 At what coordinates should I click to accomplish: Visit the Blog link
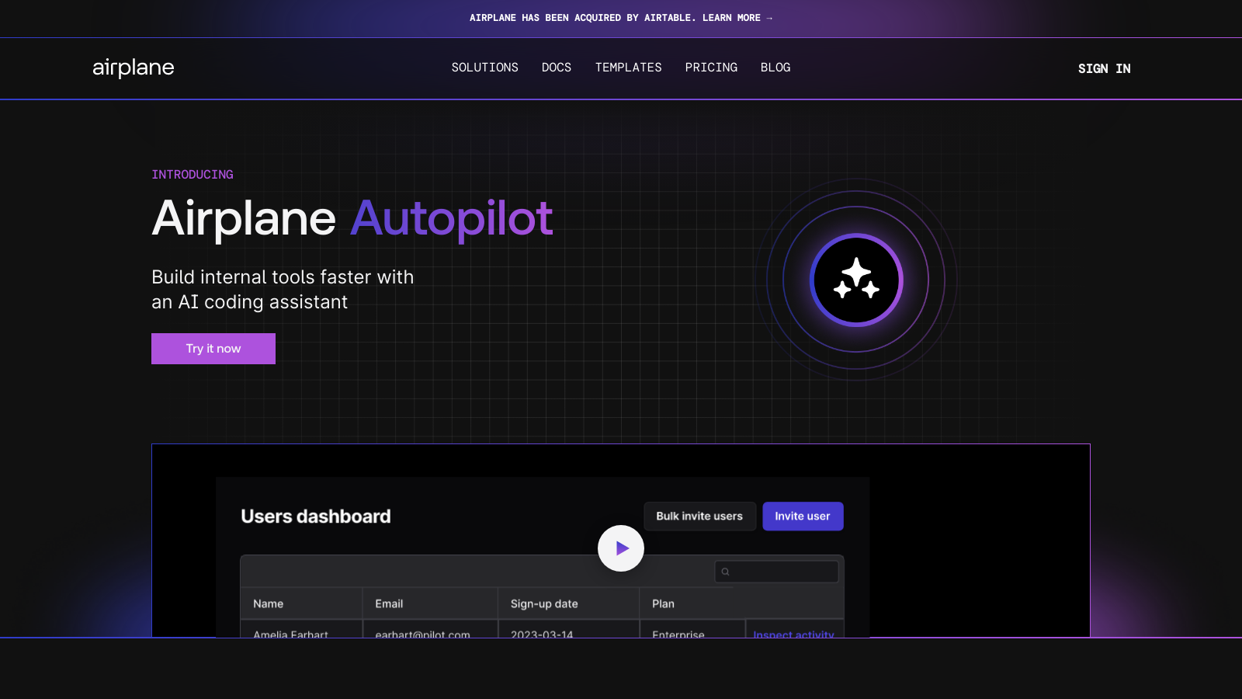pyautogui.click(x=775, y=68)
